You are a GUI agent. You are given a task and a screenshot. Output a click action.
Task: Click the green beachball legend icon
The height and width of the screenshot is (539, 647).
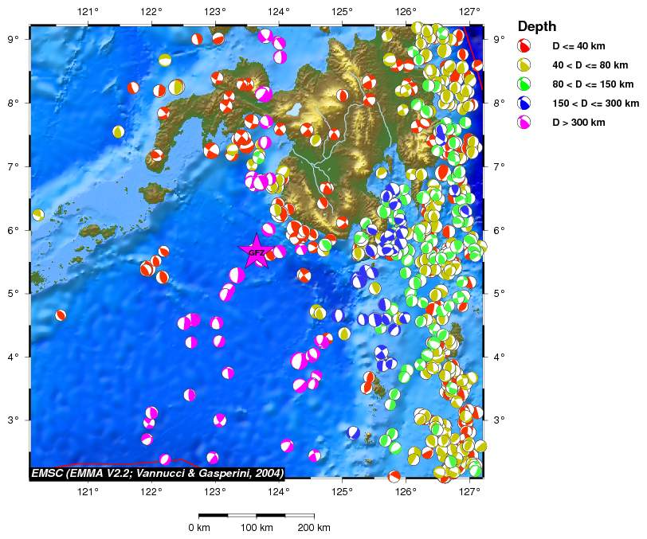525,84
